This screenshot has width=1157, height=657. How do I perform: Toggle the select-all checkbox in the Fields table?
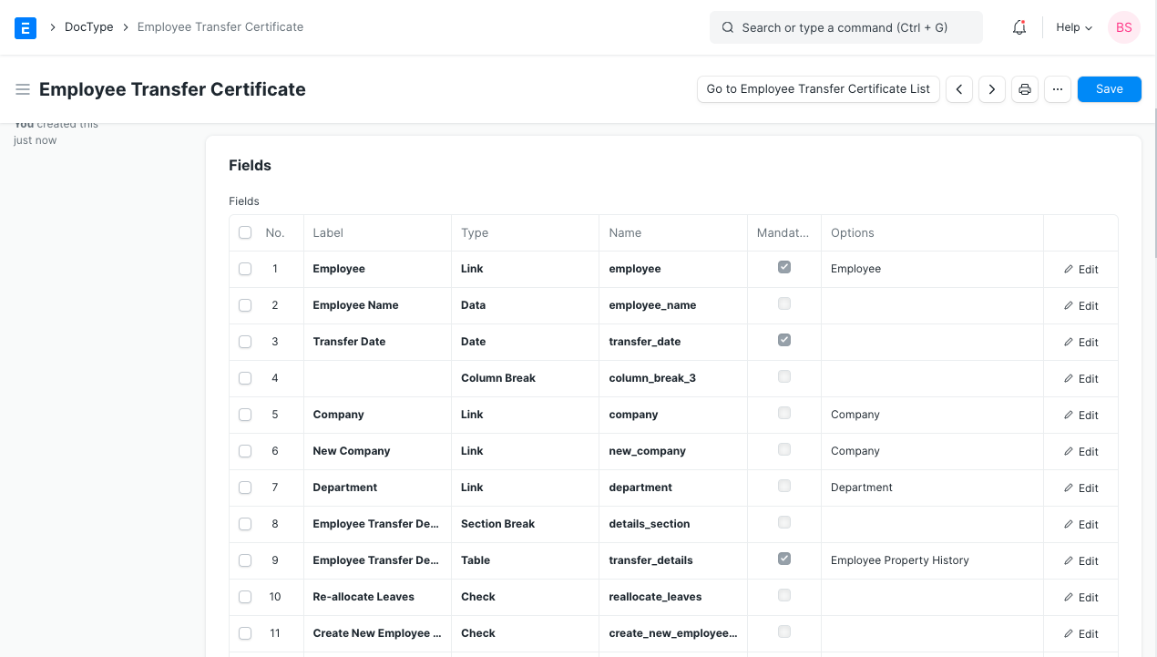coord(244,232)
